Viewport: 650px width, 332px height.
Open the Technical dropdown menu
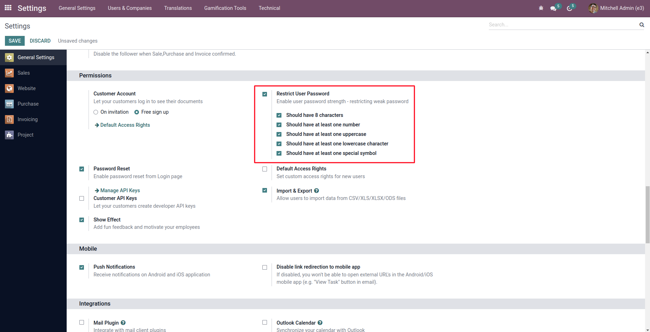[x=269, y=8]
